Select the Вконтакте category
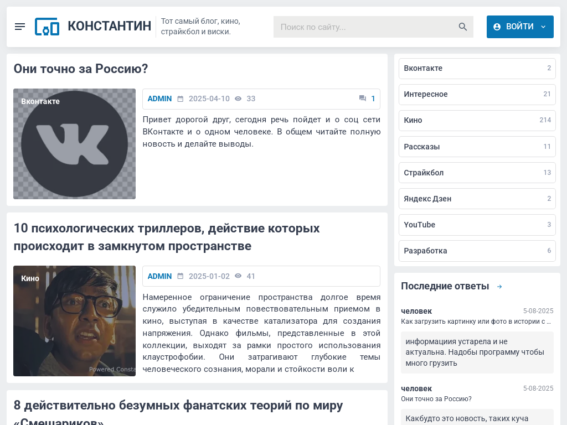 477,68
